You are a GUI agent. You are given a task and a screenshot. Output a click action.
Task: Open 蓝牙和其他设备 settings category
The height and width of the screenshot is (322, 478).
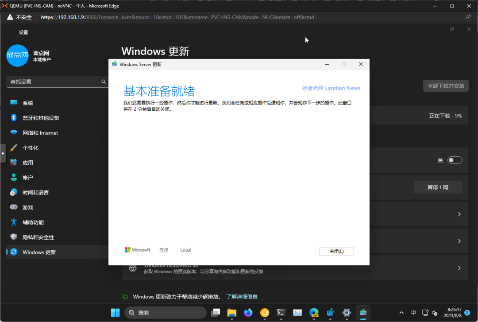(x=57, y=118)
